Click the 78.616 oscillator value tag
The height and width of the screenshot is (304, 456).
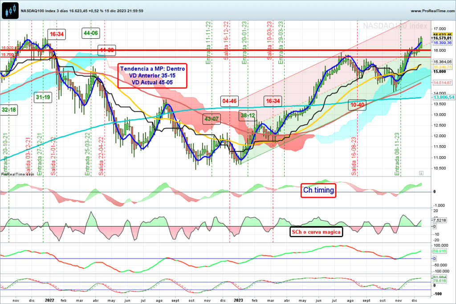(440, 281)
